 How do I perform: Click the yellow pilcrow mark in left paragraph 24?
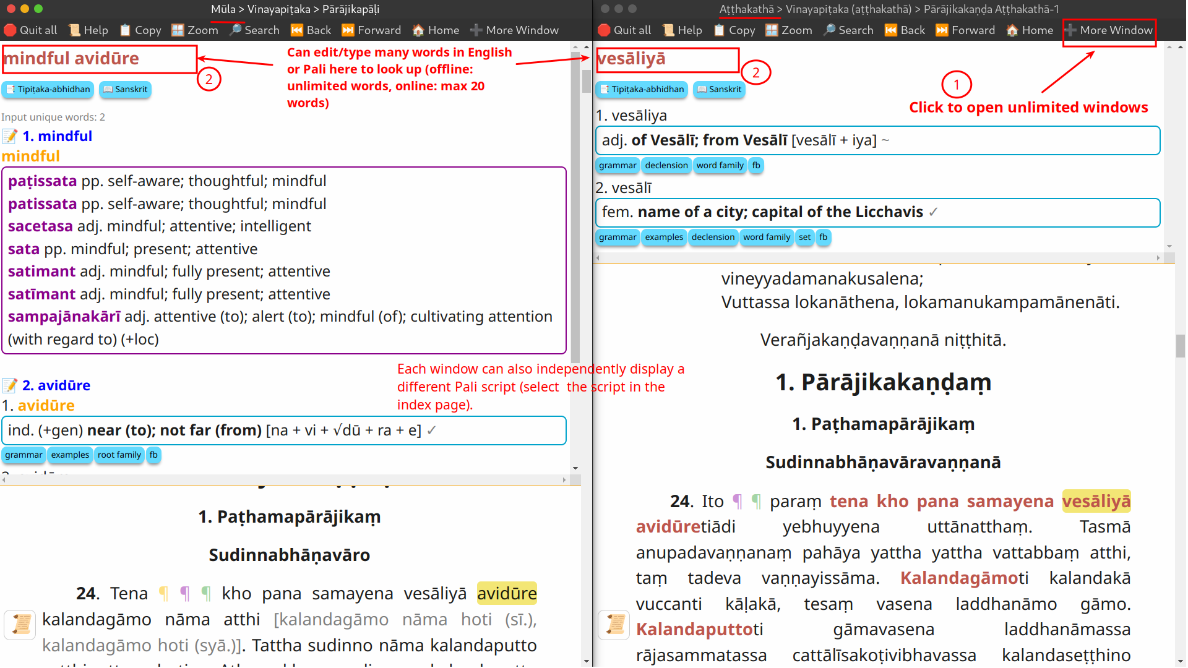pyautogui.click(x=163, y=594)
